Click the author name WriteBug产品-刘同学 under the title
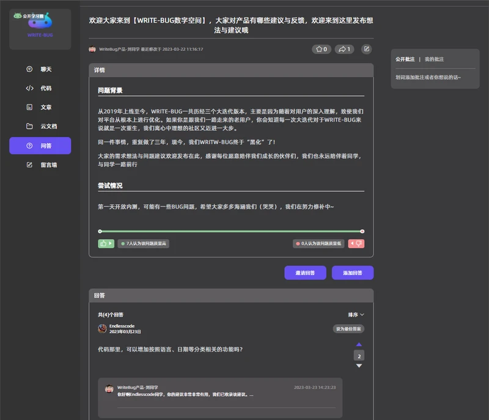This screenshot has height=420, width=489. 119,50
